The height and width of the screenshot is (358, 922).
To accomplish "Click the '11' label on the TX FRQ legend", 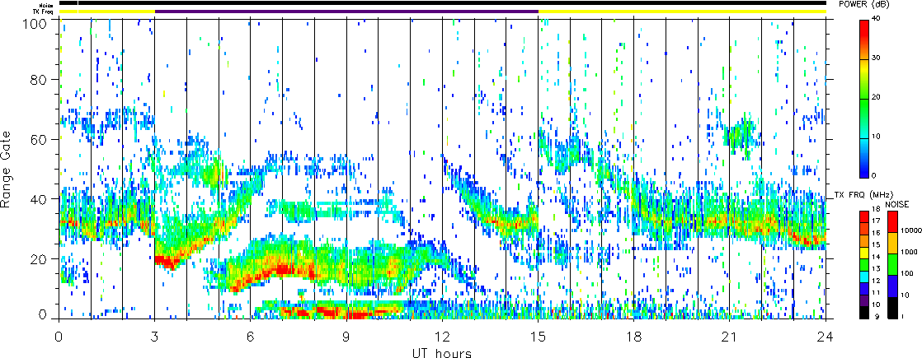I will click(876, 292).
